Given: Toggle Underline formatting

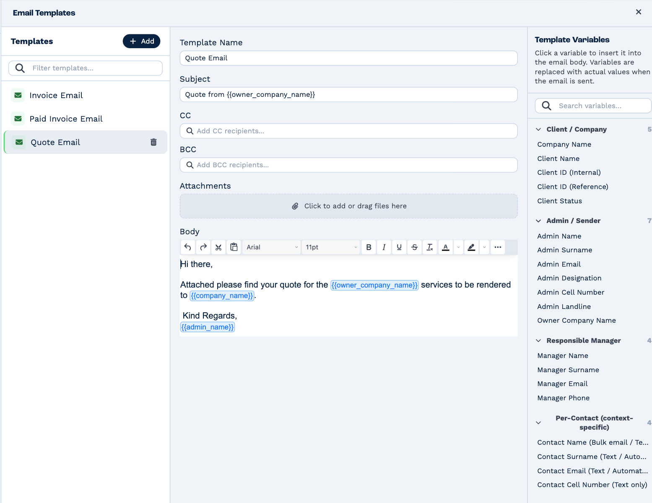Looking at the screenshot, I should [x=399, y=247].
